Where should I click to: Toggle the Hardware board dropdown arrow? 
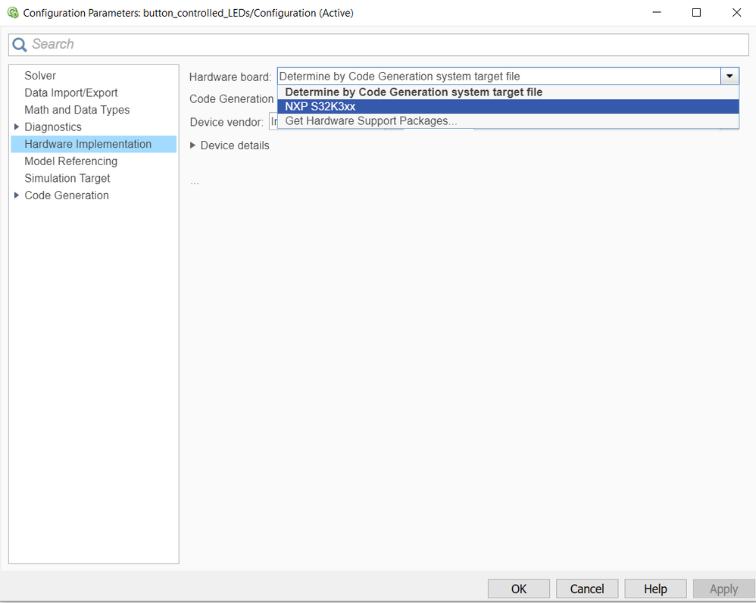729,77
